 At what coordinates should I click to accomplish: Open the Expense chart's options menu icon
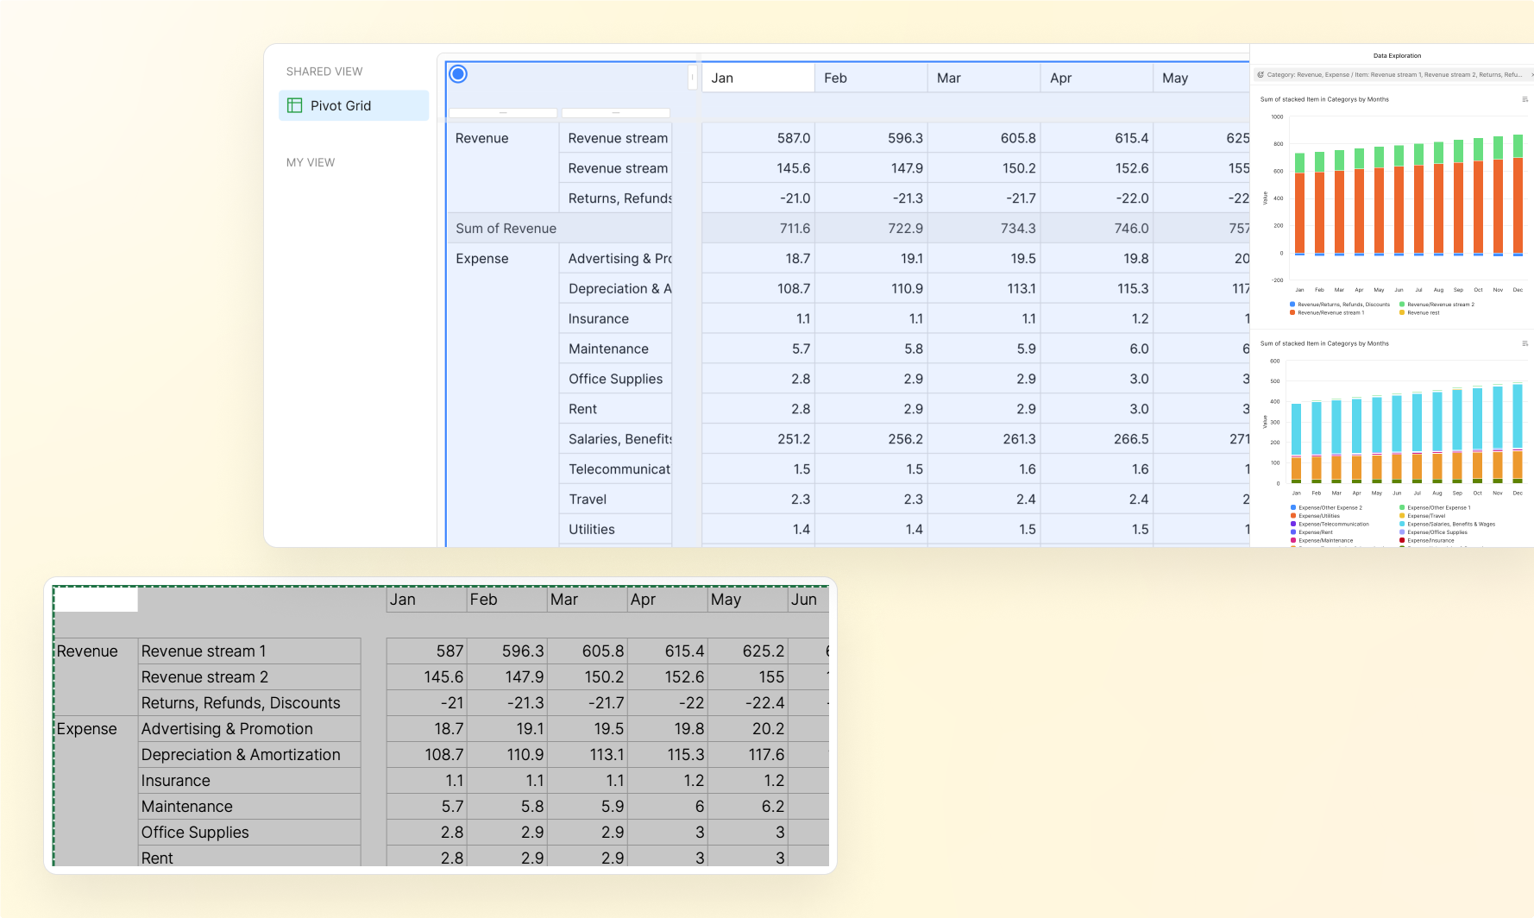tap(1525, 343)
